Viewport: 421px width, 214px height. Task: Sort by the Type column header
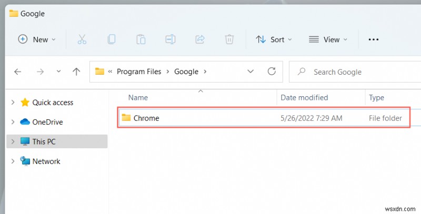[x=376, y=98]
